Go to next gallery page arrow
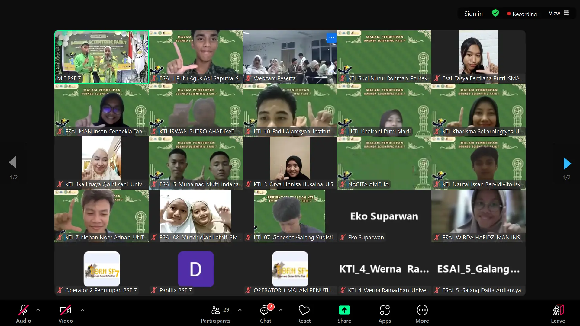The height and width of the screenshot is (326, 580). coord(567,163)
